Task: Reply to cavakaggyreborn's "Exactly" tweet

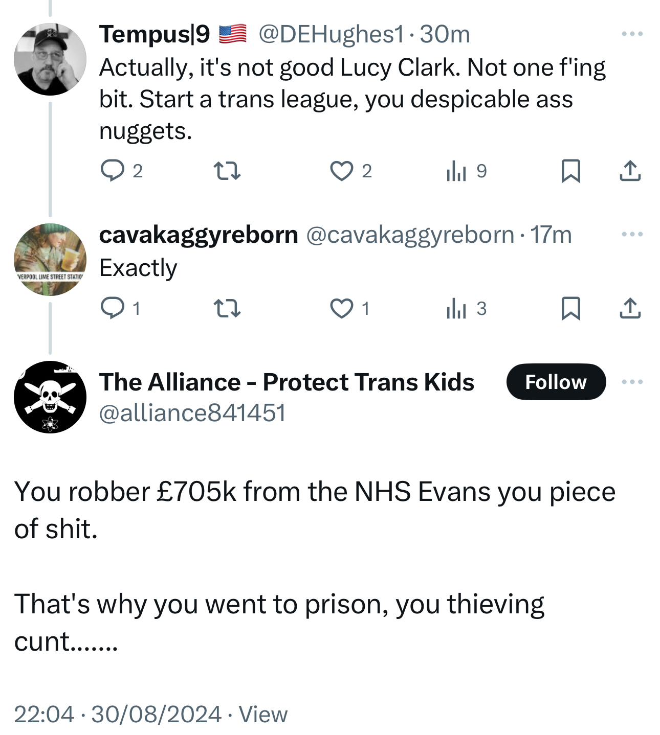Action: coord(113,308)
